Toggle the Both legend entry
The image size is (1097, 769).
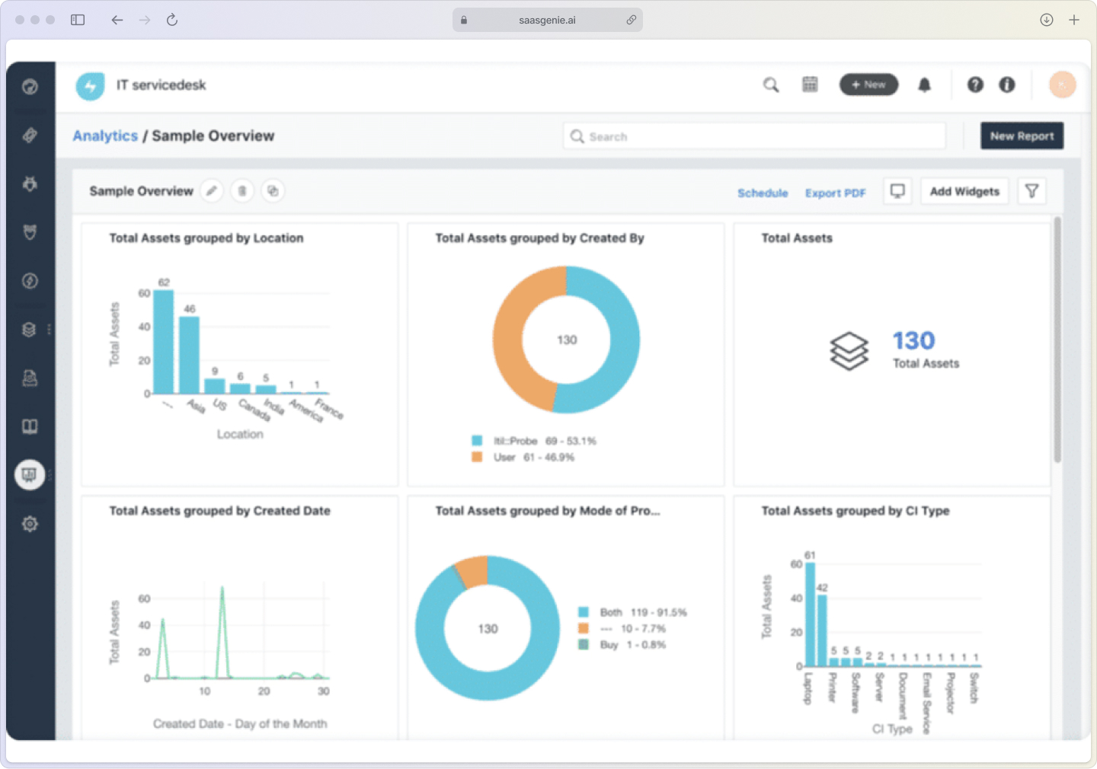tap(632, 612)
